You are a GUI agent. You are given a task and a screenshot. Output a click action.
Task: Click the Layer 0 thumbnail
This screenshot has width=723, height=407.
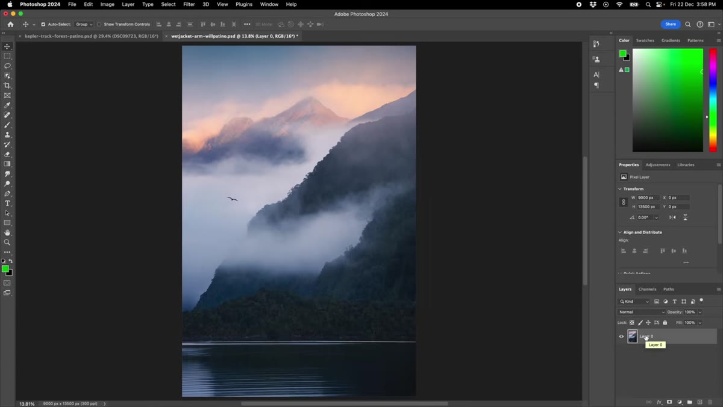pyautogui.click(x=632, y=337)
